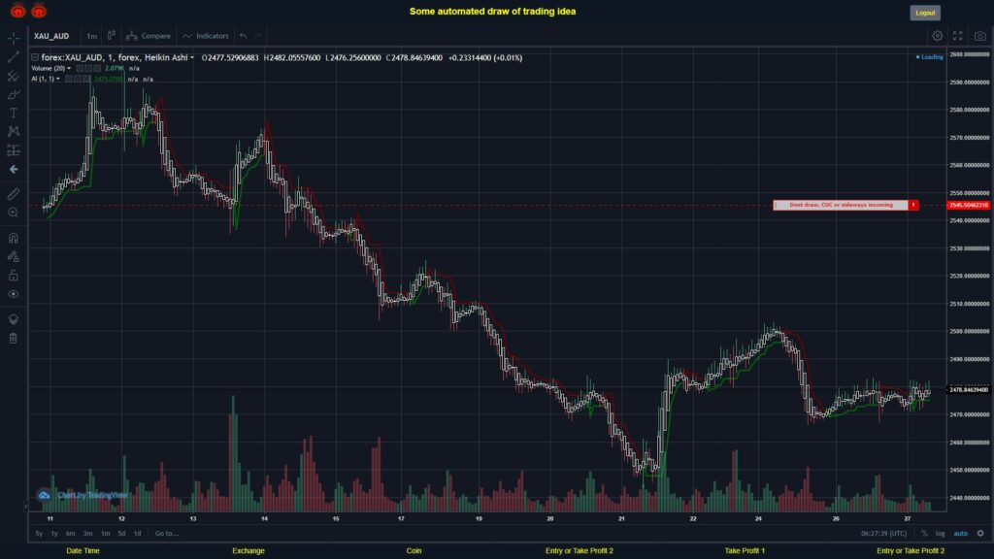Open the patterns tool in sidebar
This screenshot has height=559, width=994.
coord(14,132)
